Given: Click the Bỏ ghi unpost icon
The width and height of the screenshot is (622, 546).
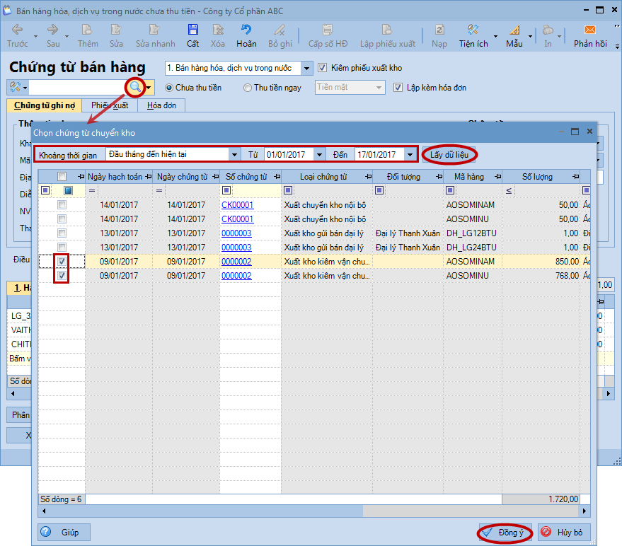Looking at the screenshot, I should click(280, 30).
